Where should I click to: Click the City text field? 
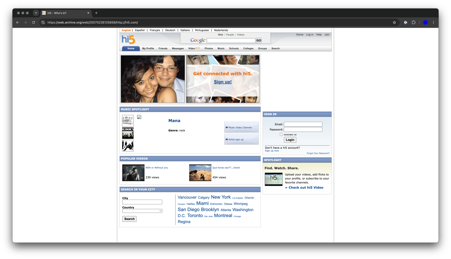142,202
